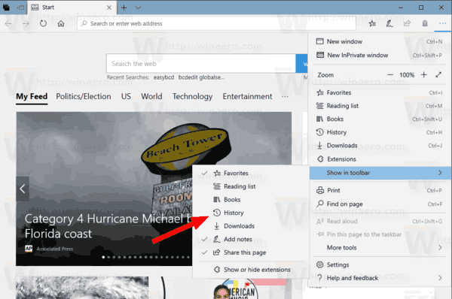Viewport: 452px width, 299px height.
Task: Click the Share icon in the toolbar
Action: pyautogui.click(x=407, y=23)
